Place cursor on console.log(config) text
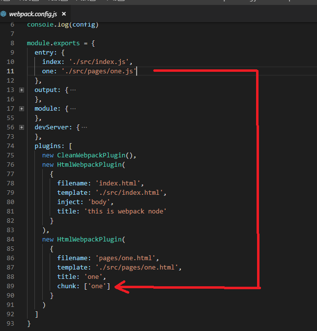 tap(62, 25)
